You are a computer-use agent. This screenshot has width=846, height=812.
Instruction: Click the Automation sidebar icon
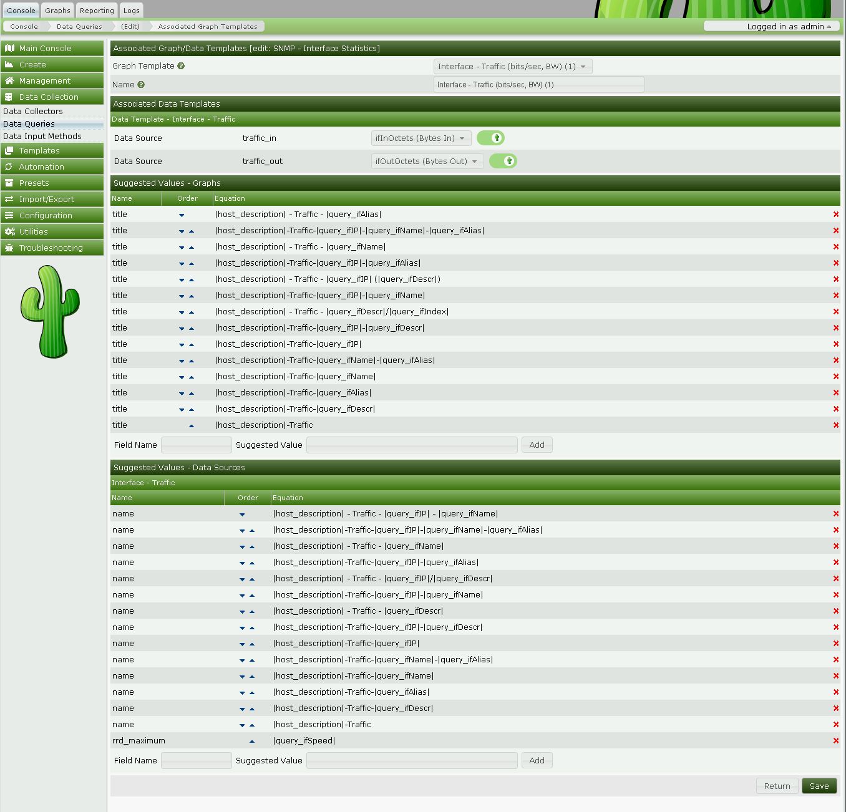point(9,167)
